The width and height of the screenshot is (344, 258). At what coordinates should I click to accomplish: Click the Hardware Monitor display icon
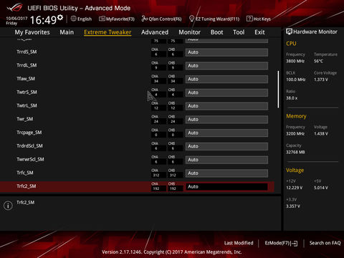[289, 32]
